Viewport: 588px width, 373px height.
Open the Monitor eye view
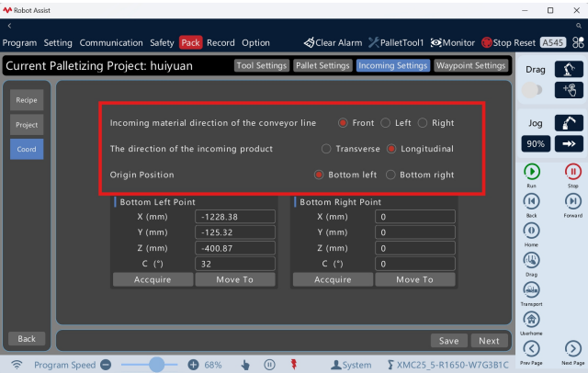coord(452,43)
